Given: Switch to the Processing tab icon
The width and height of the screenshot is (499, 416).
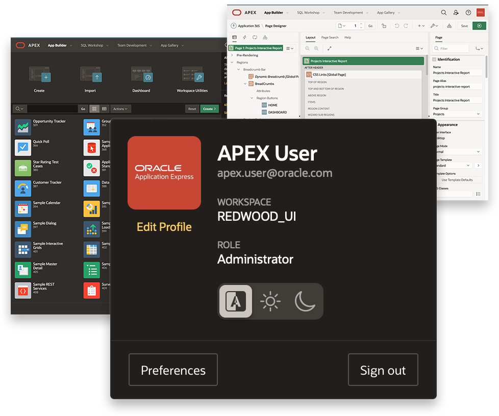Looking at the screenshot, I should point(255,37).
